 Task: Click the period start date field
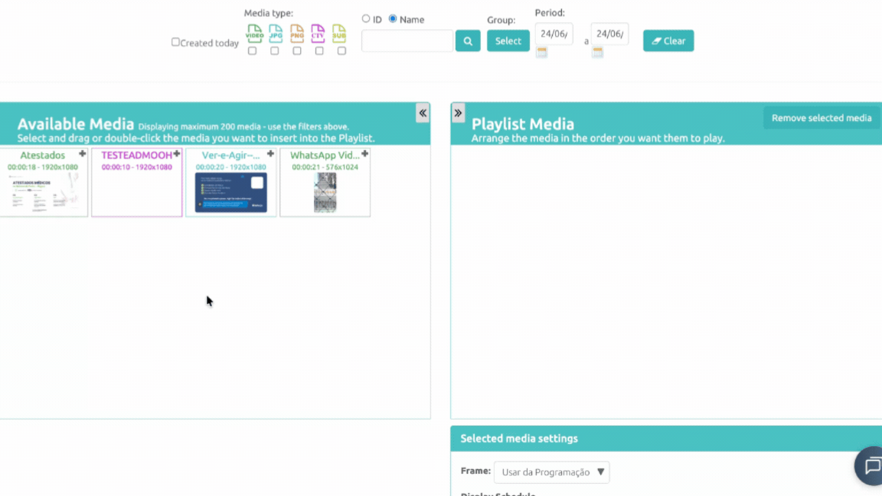click(554, 34)
